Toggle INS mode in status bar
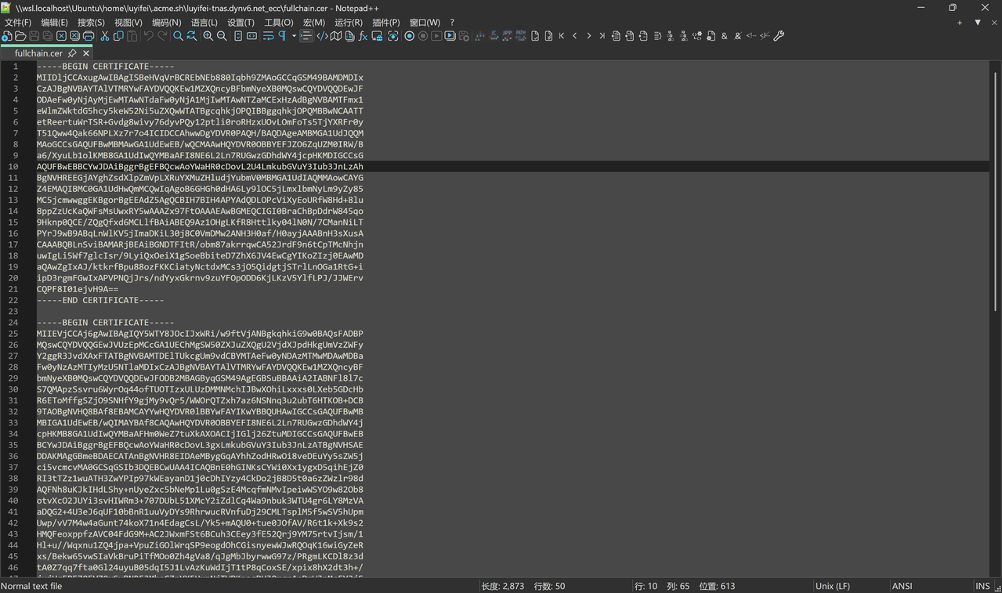 (x=982, y=586)
